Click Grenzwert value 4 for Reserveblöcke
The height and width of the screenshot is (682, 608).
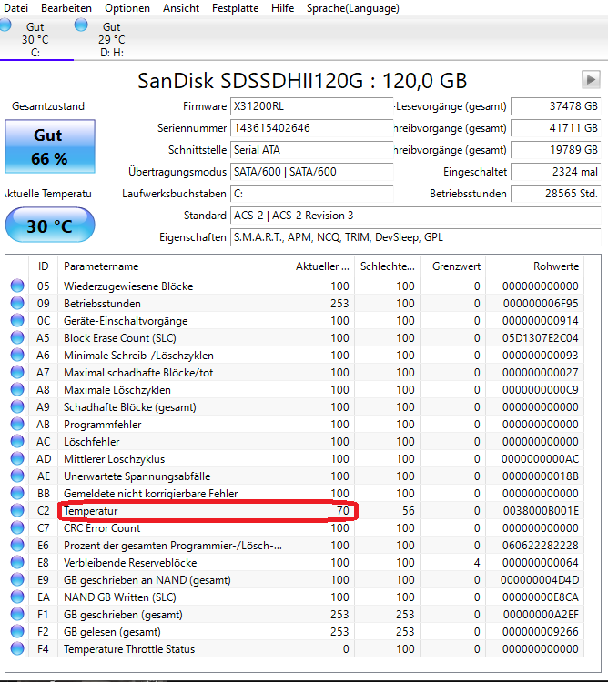coord(477,562)
